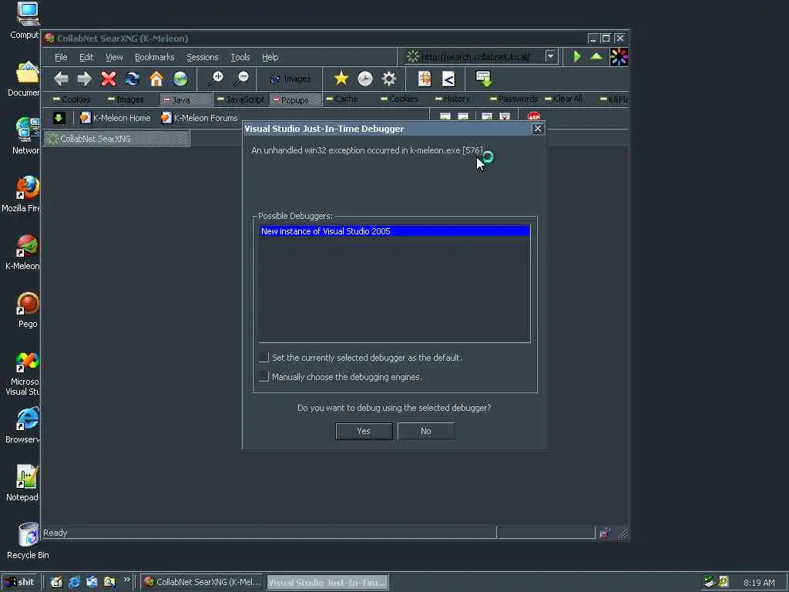Click the green down-arrow bookmark toolbar icon

click(59, 118)
